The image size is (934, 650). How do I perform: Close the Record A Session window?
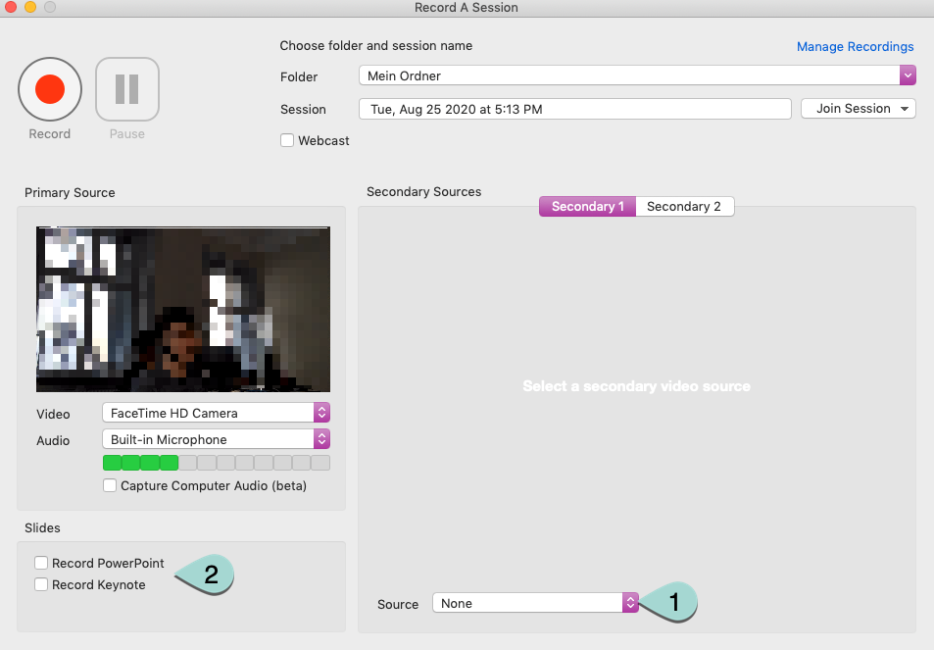(10, 8)
